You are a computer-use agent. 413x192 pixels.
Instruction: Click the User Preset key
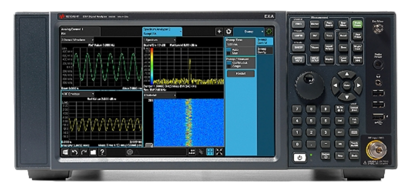(x=358, y=35)
